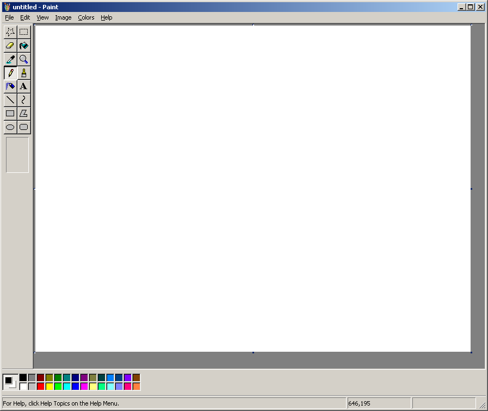The width and height of the screenshot is (488, 411).
Task: Open the Colors menu
Action: tap(86, 17)
